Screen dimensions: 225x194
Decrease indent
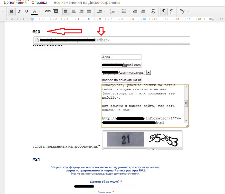(x=135, y=11)
